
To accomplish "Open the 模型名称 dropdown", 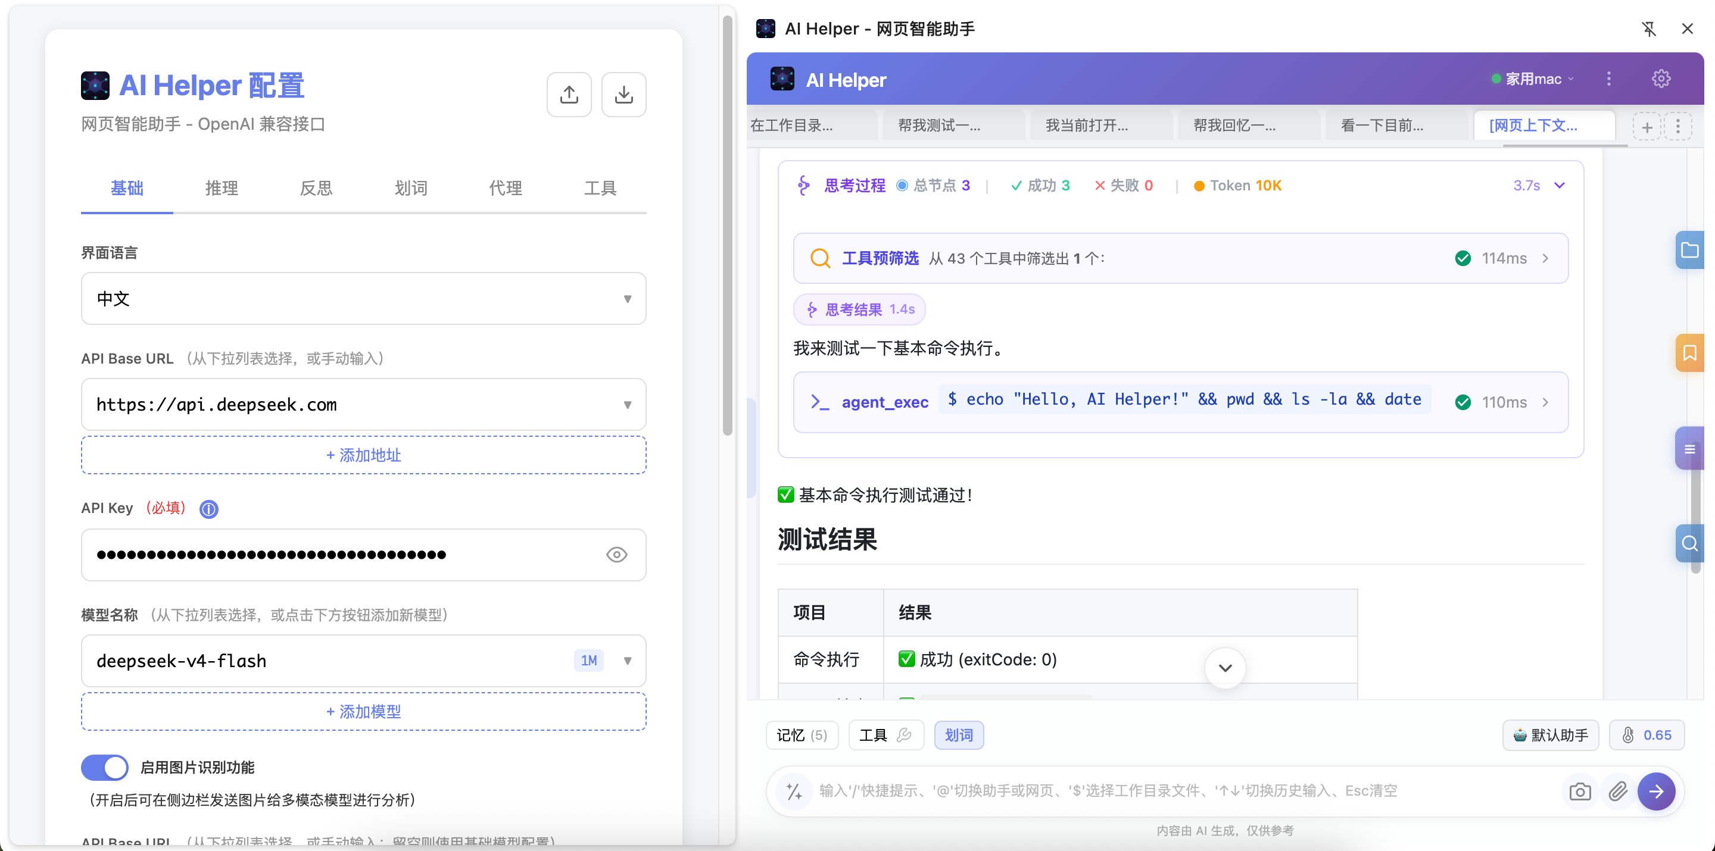I will click(363, 661).
